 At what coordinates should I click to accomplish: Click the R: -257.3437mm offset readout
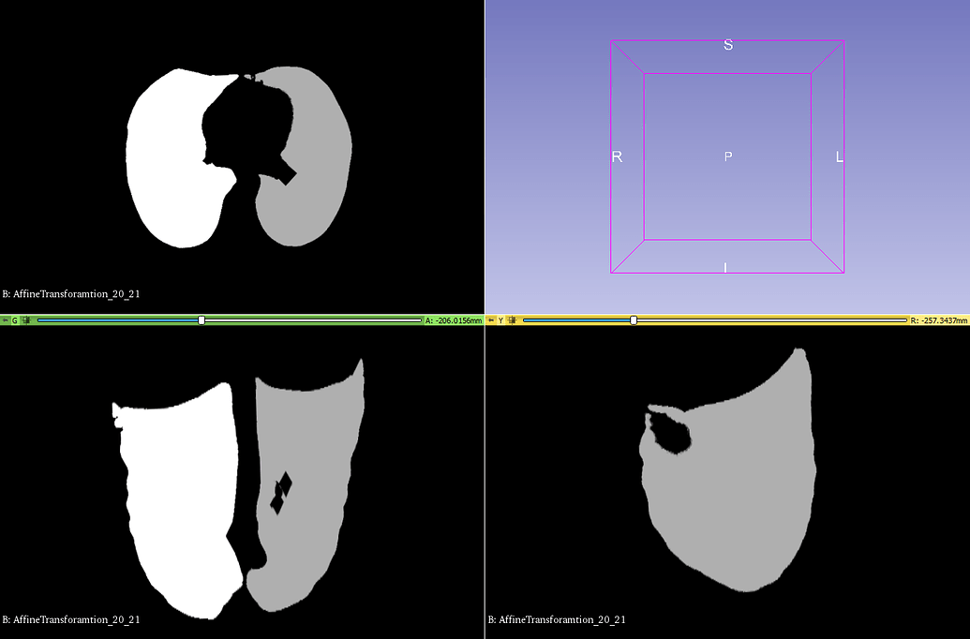pos(937,319)
